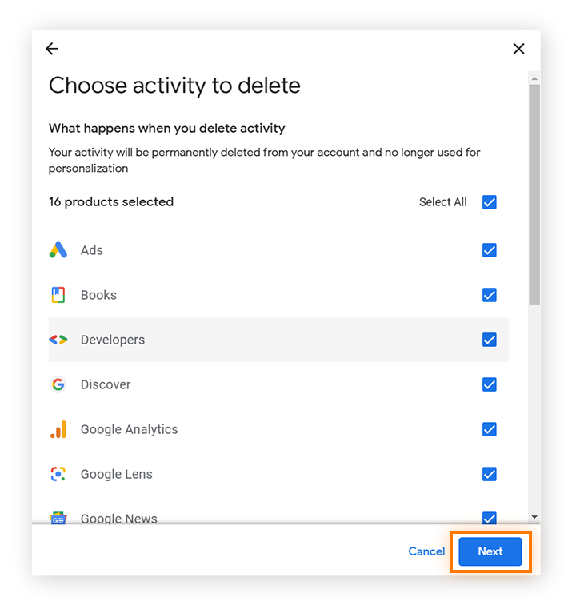572x609 pixels.
Task: Uncheck the Select All checkbox
Action: [489, 202]
